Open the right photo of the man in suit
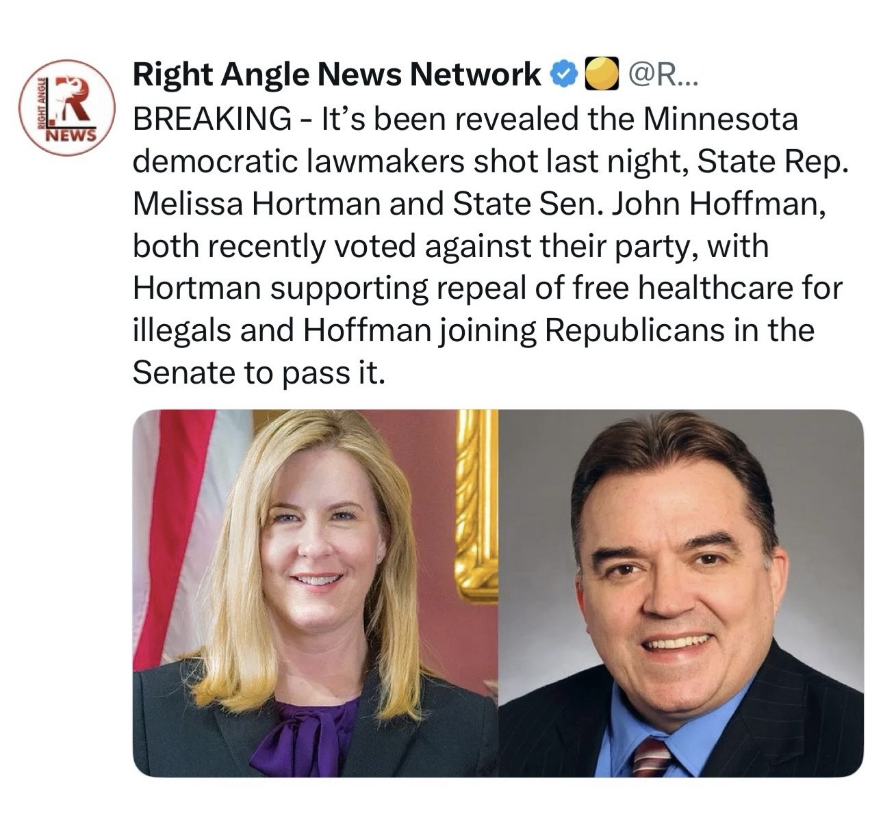Image resolution: width=883 pixels, height=813 pixels. 682,593
